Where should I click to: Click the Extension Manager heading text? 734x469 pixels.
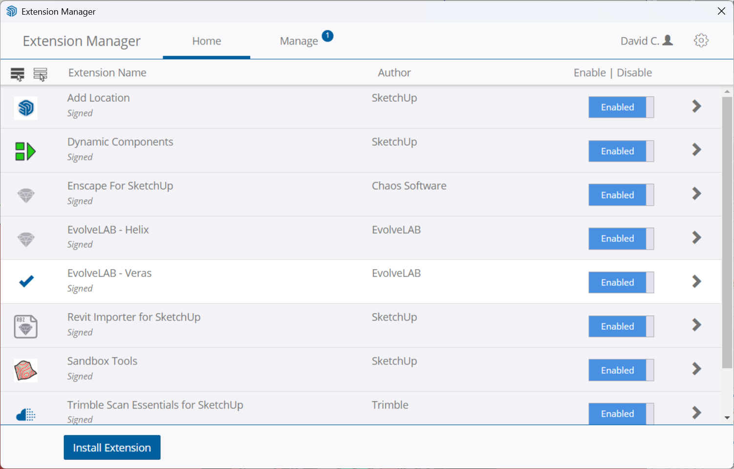(x=82, y=41)
